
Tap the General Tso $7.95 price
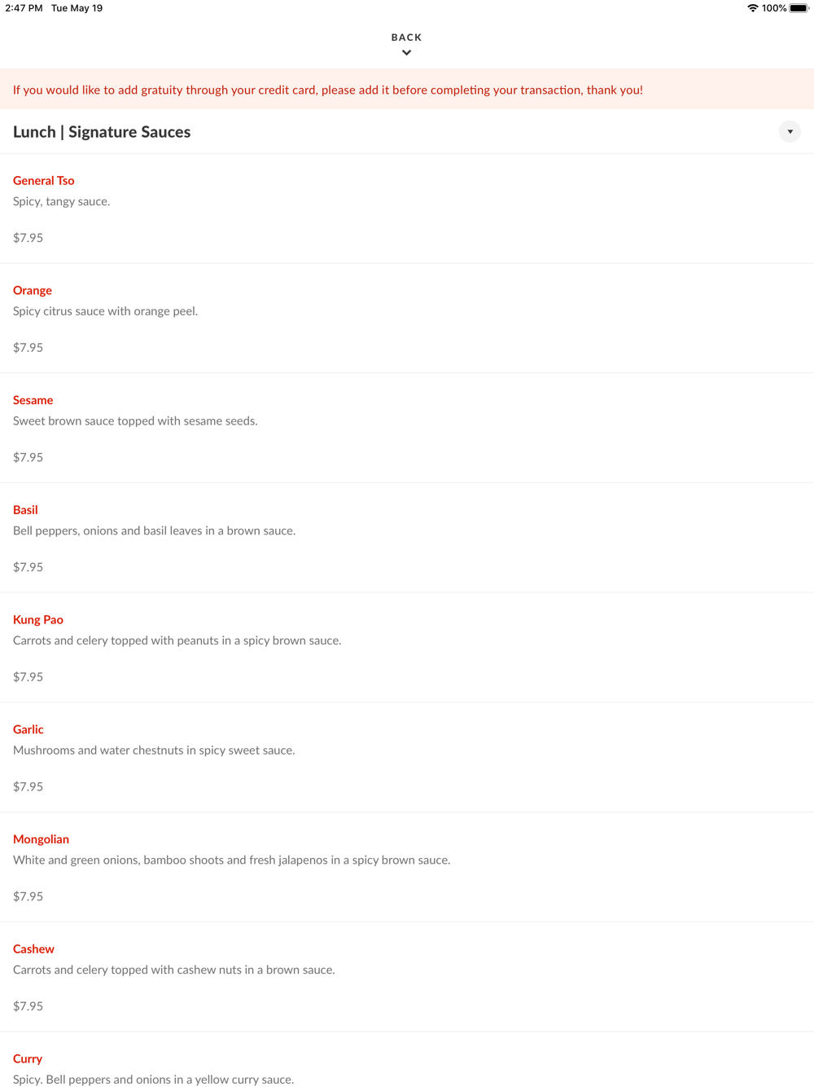click(28, 238)
